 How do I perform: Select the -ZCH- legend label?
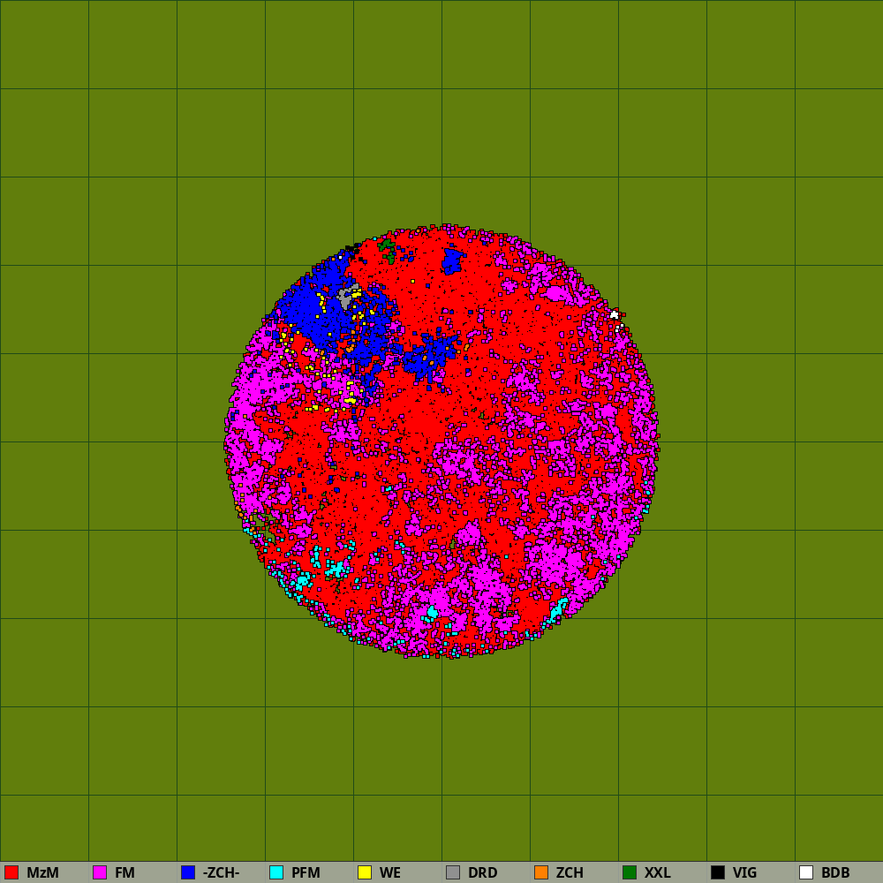coord(222,873)
